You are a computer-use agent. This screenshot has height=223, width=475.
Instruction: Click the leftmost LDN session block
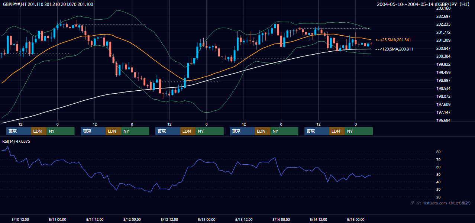[x=39, y=131]
